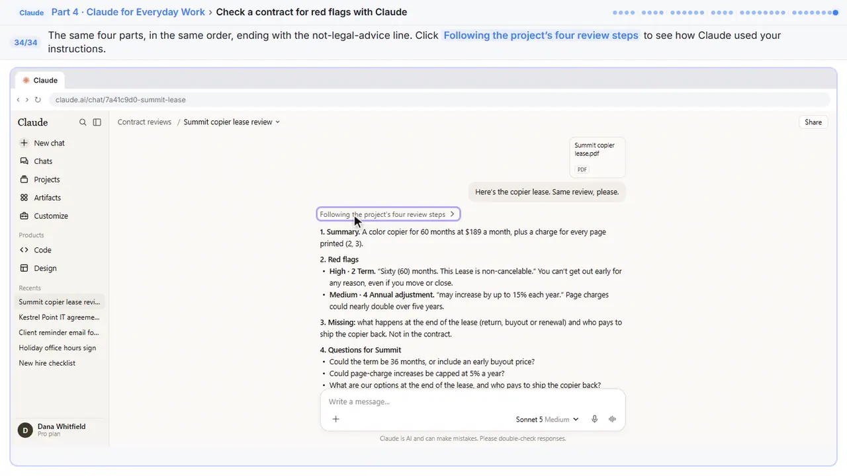Click the 34/34 step counter badge
The width and height of the screenshot is (847, 476).
26,42
